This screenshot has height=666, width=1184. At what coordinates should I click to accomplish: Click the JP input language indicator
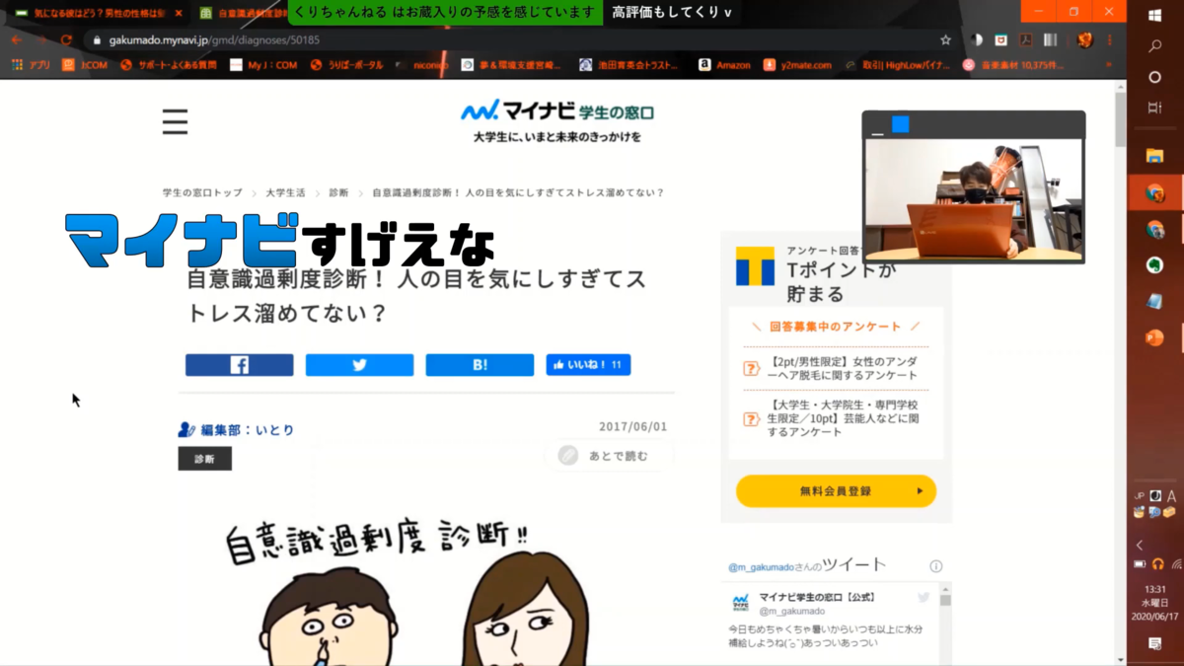(1139, 496)
